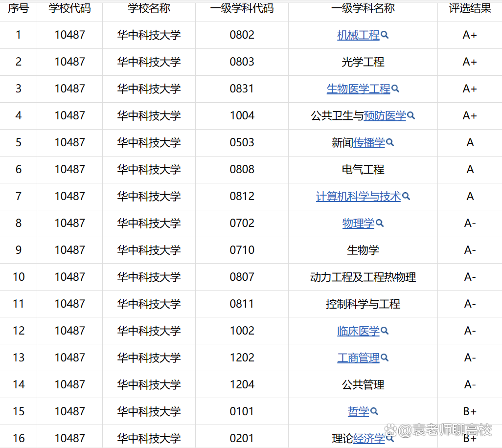Select discipline code cell 0812
This screenshot has width=502, height=448.
(x=242, y=197)
